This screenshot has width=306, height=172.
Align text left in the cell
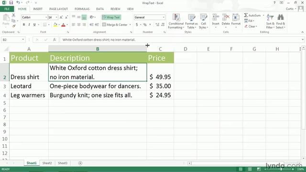(x=74, y=24)
